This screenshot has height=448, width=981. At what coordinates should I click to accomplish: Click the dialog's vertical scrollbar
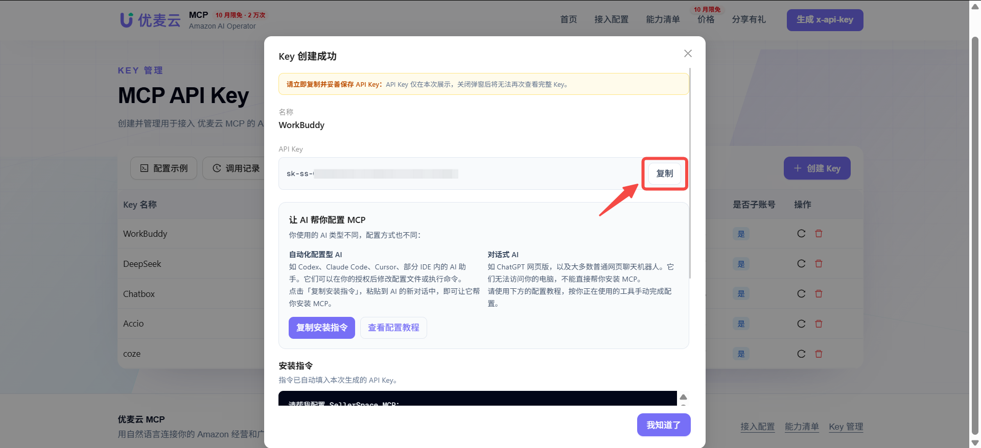tap(690, 173)
